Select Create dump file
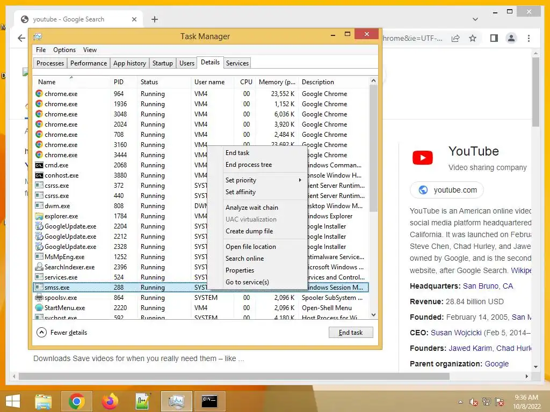550x412 pixels. 249,231
